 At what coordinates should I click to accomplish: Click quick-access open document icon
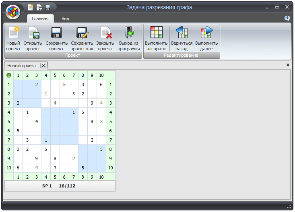39,8
